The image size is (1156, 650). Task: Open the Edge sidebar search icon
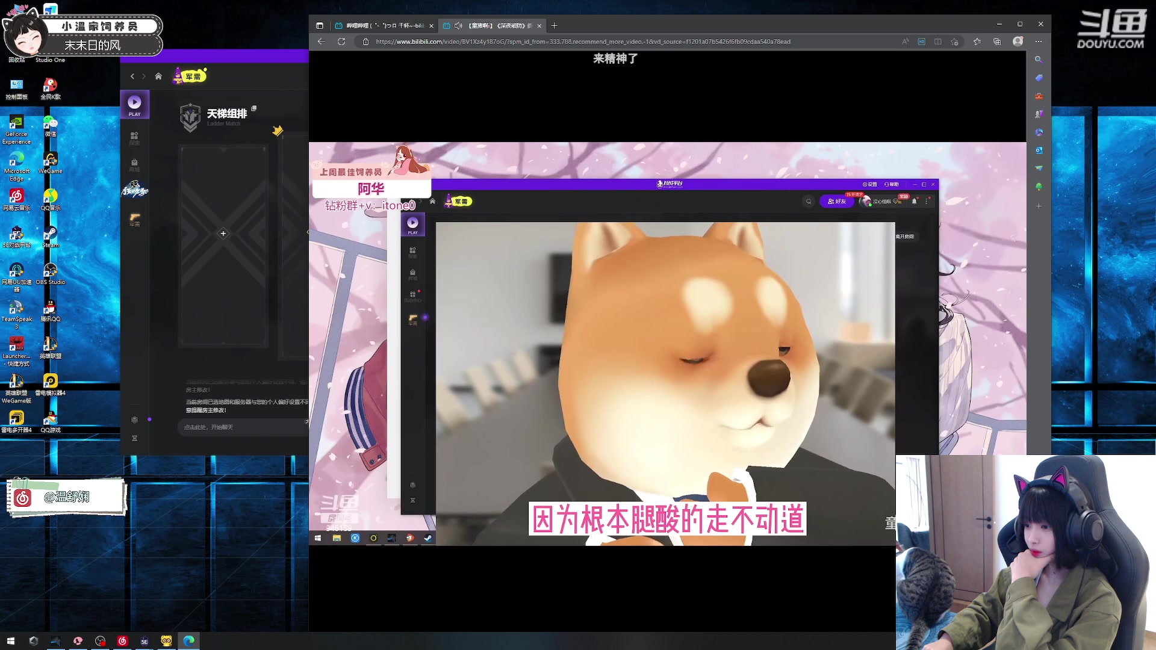[1039, 60]
